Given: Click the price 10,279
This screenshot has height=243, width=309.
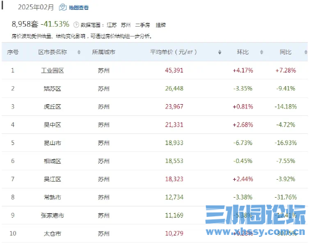Looking at the screenshot, I should click(174, 234).
